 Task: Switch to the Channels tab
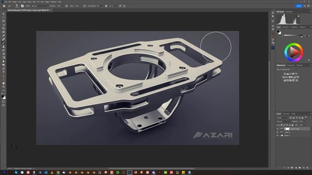286,114
